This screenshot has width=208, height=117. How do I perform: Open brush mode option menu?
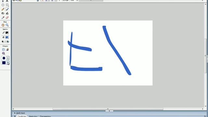point(4,53)
